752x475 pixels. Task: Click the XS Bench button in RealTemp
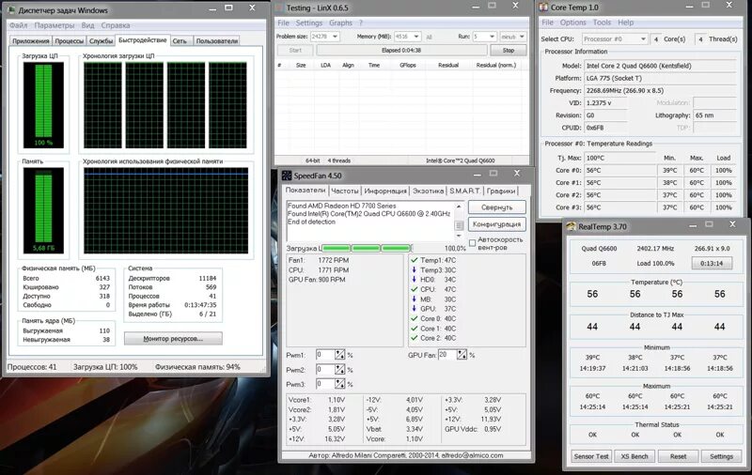(x=634, y=456)
